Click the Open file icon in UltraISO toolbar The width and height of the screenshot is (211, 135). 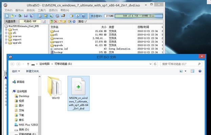[x=12, y=16]
